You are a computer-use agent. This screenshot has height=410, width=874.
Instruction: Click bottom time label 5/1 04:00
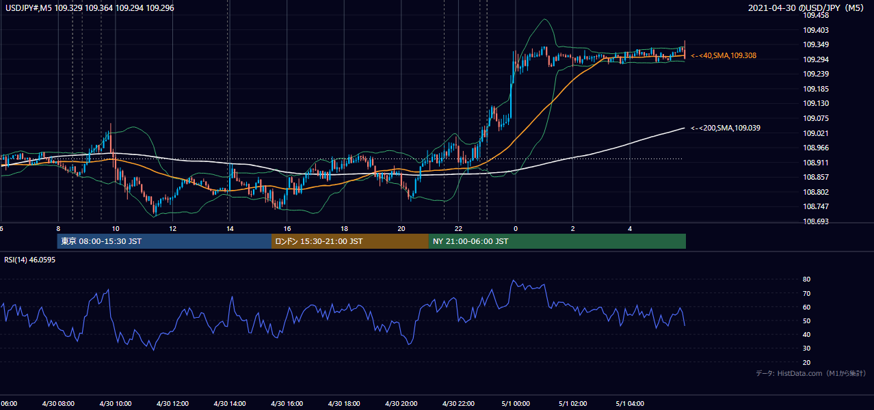pyautogui.click(x=629, y=404)
